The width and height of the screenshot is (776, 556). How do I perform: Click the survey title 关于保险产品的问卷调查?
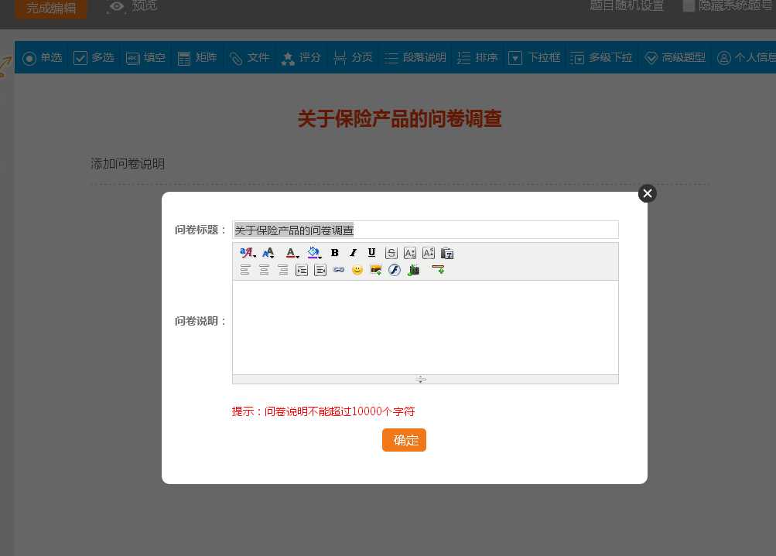[x=400, y=119]
